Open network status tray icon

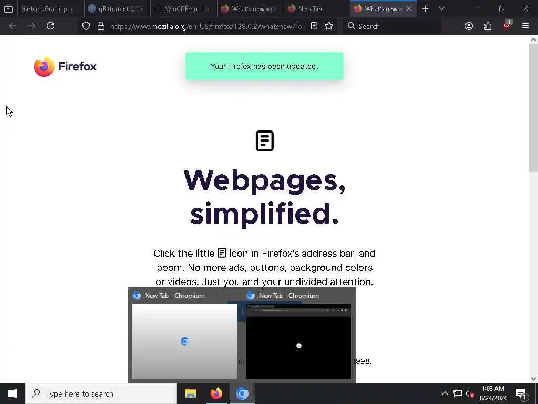click(x=458, y=393)
